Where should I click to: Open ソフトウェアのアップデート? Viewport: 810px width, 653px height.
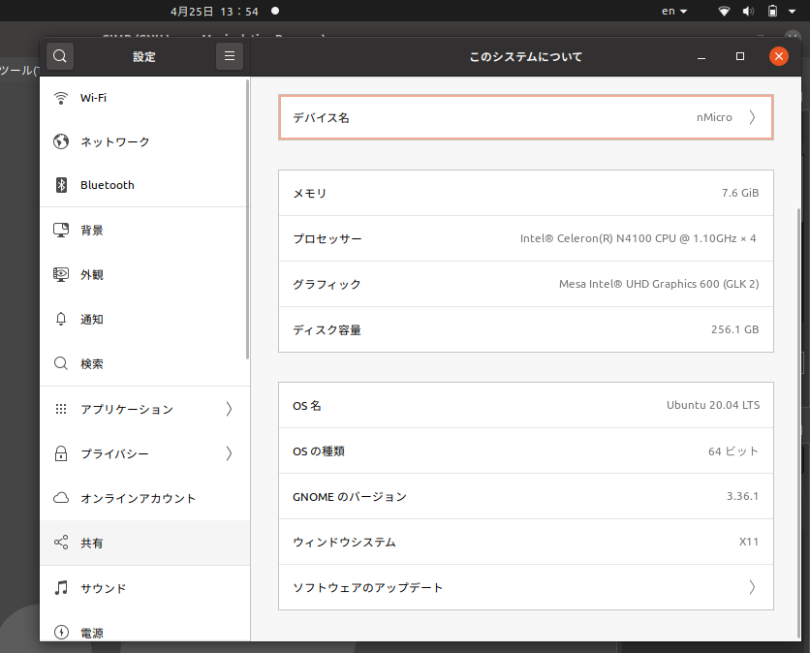pyautogui.click(x=525, y=587)
